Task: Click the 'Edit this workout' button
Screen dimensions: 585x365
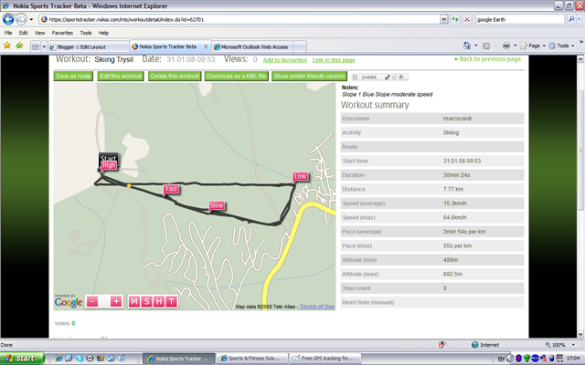Action: click(x=121, y=76)
